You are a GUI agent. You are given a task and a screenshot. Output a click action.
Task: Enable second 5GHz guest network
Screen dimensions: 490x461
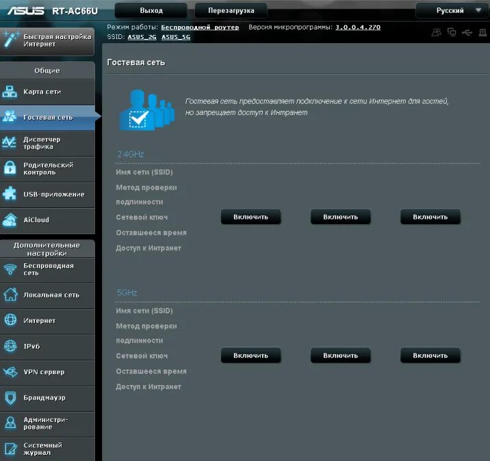(x=340, y=356)
